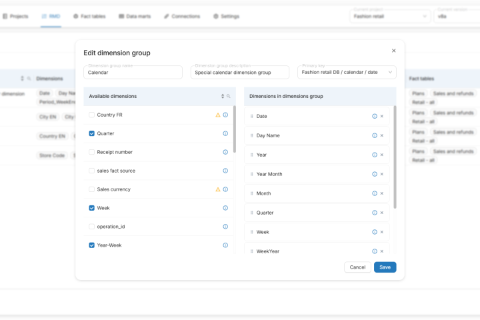Screen dimensions: 480x320
Task: Click the Dimensions in group list scrollbar
Action: click(x=395, y=157)
